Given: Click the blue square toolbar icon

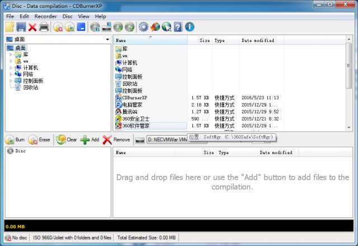Looking at the screenshot, I should point(81,27).
